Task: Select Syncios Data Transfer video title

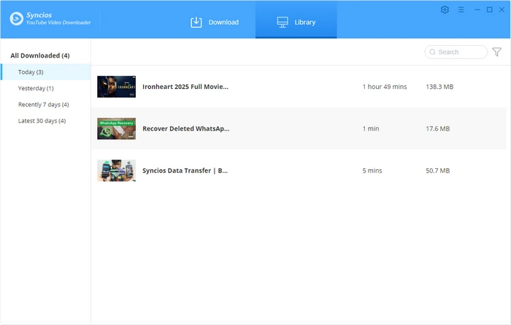Action: tap(185, 171)
